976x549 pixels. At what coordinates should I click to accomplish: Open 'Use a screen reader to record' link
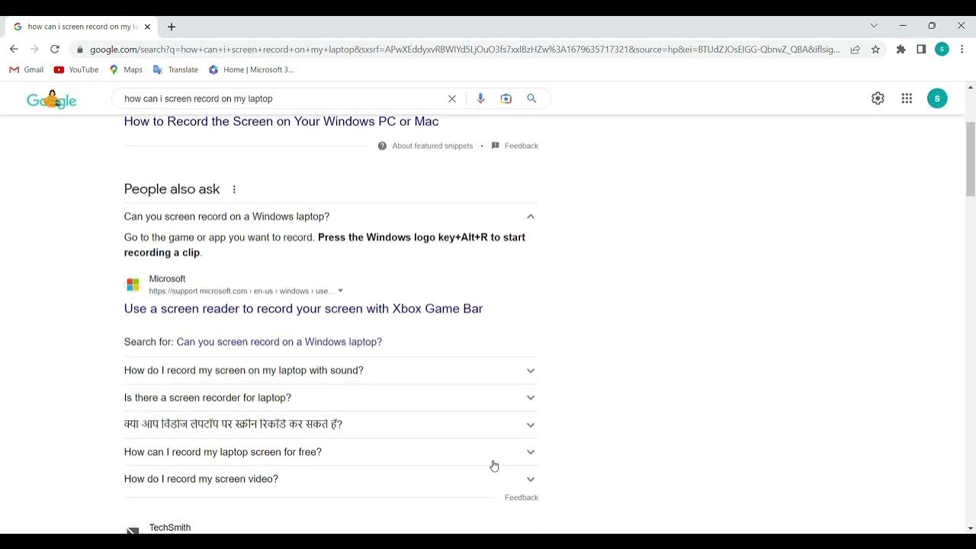point(303,309)
